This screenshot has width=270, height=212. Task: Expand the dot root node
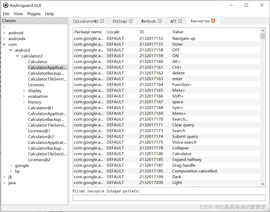tap(4, 27)
